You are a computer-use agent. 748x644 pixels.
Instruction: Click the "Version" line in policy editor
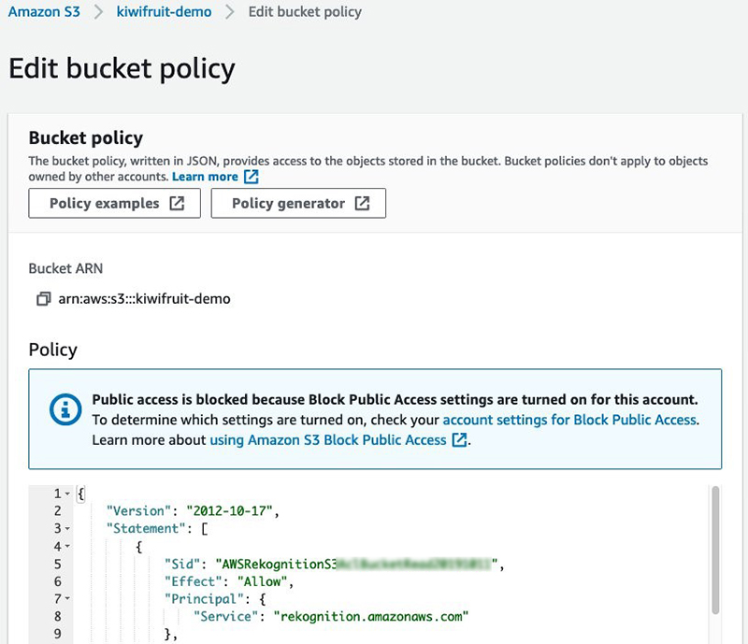point(193,511)
